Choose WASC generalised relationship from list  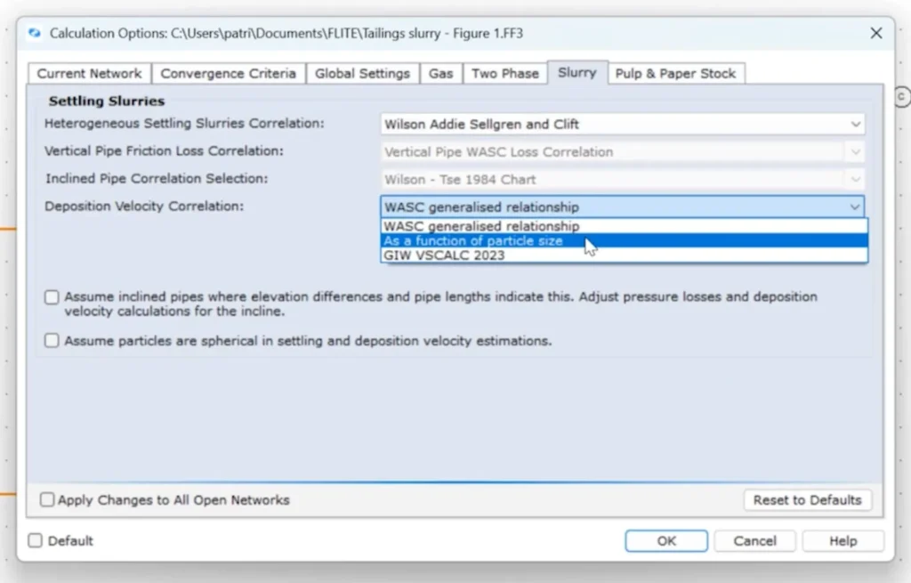[x=481, y=227]
